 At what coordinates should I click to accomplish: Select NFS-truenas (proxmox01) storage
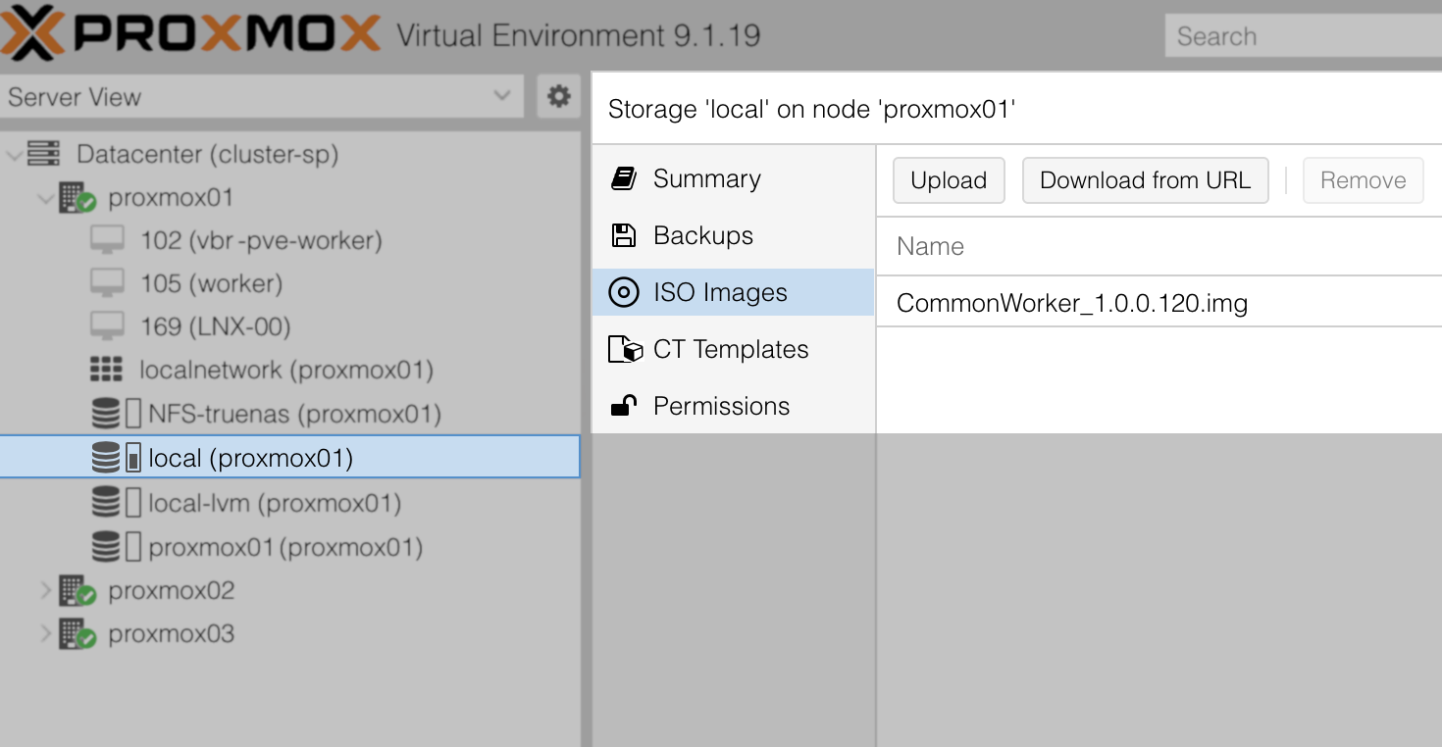[294, 414]
